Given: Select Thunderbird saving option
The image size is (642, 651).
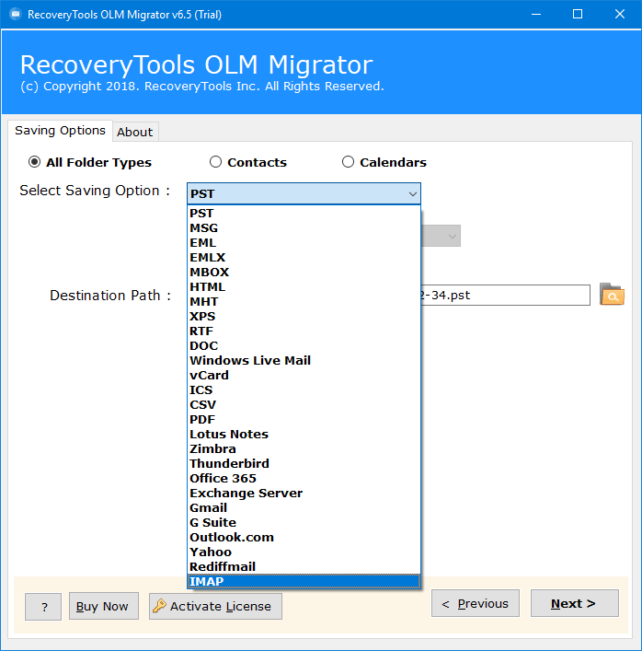Looking at the screenshot, I should click(x=304, y=464).
